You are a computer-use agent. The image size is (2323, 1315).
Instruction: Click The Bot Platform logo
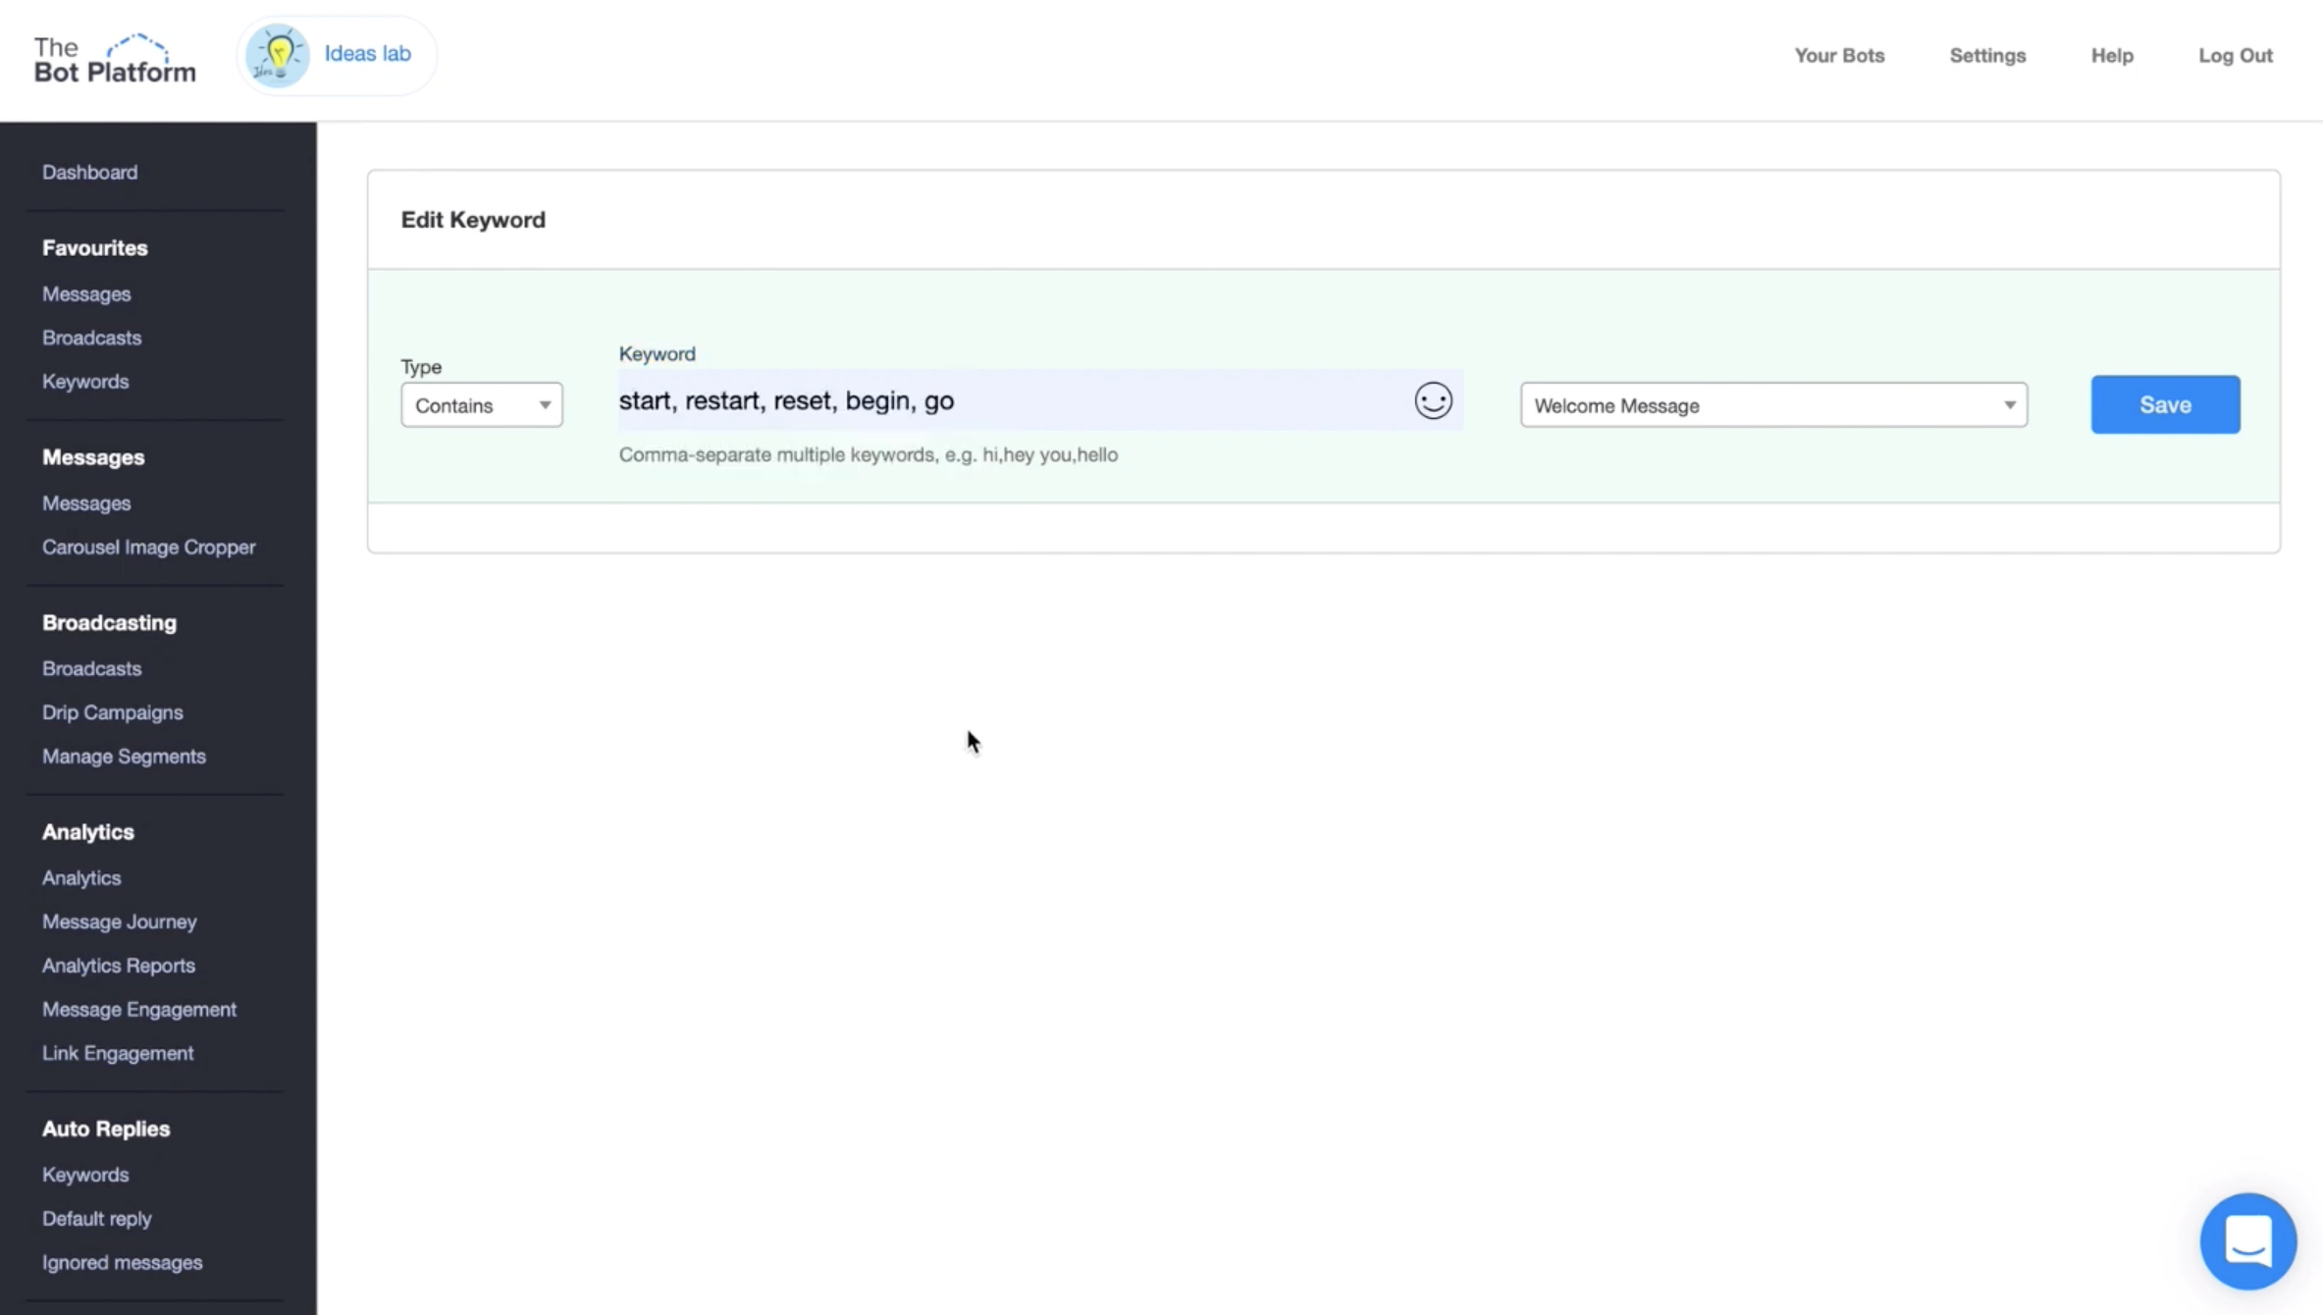[x=115, y=59]
